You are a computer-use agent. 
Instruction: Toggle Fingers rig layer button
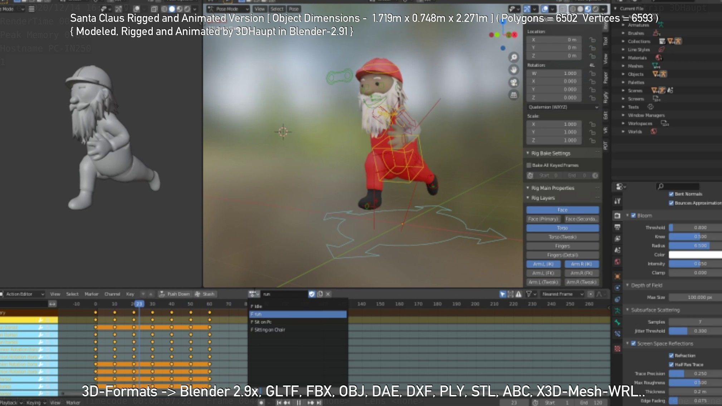(562, 246)
